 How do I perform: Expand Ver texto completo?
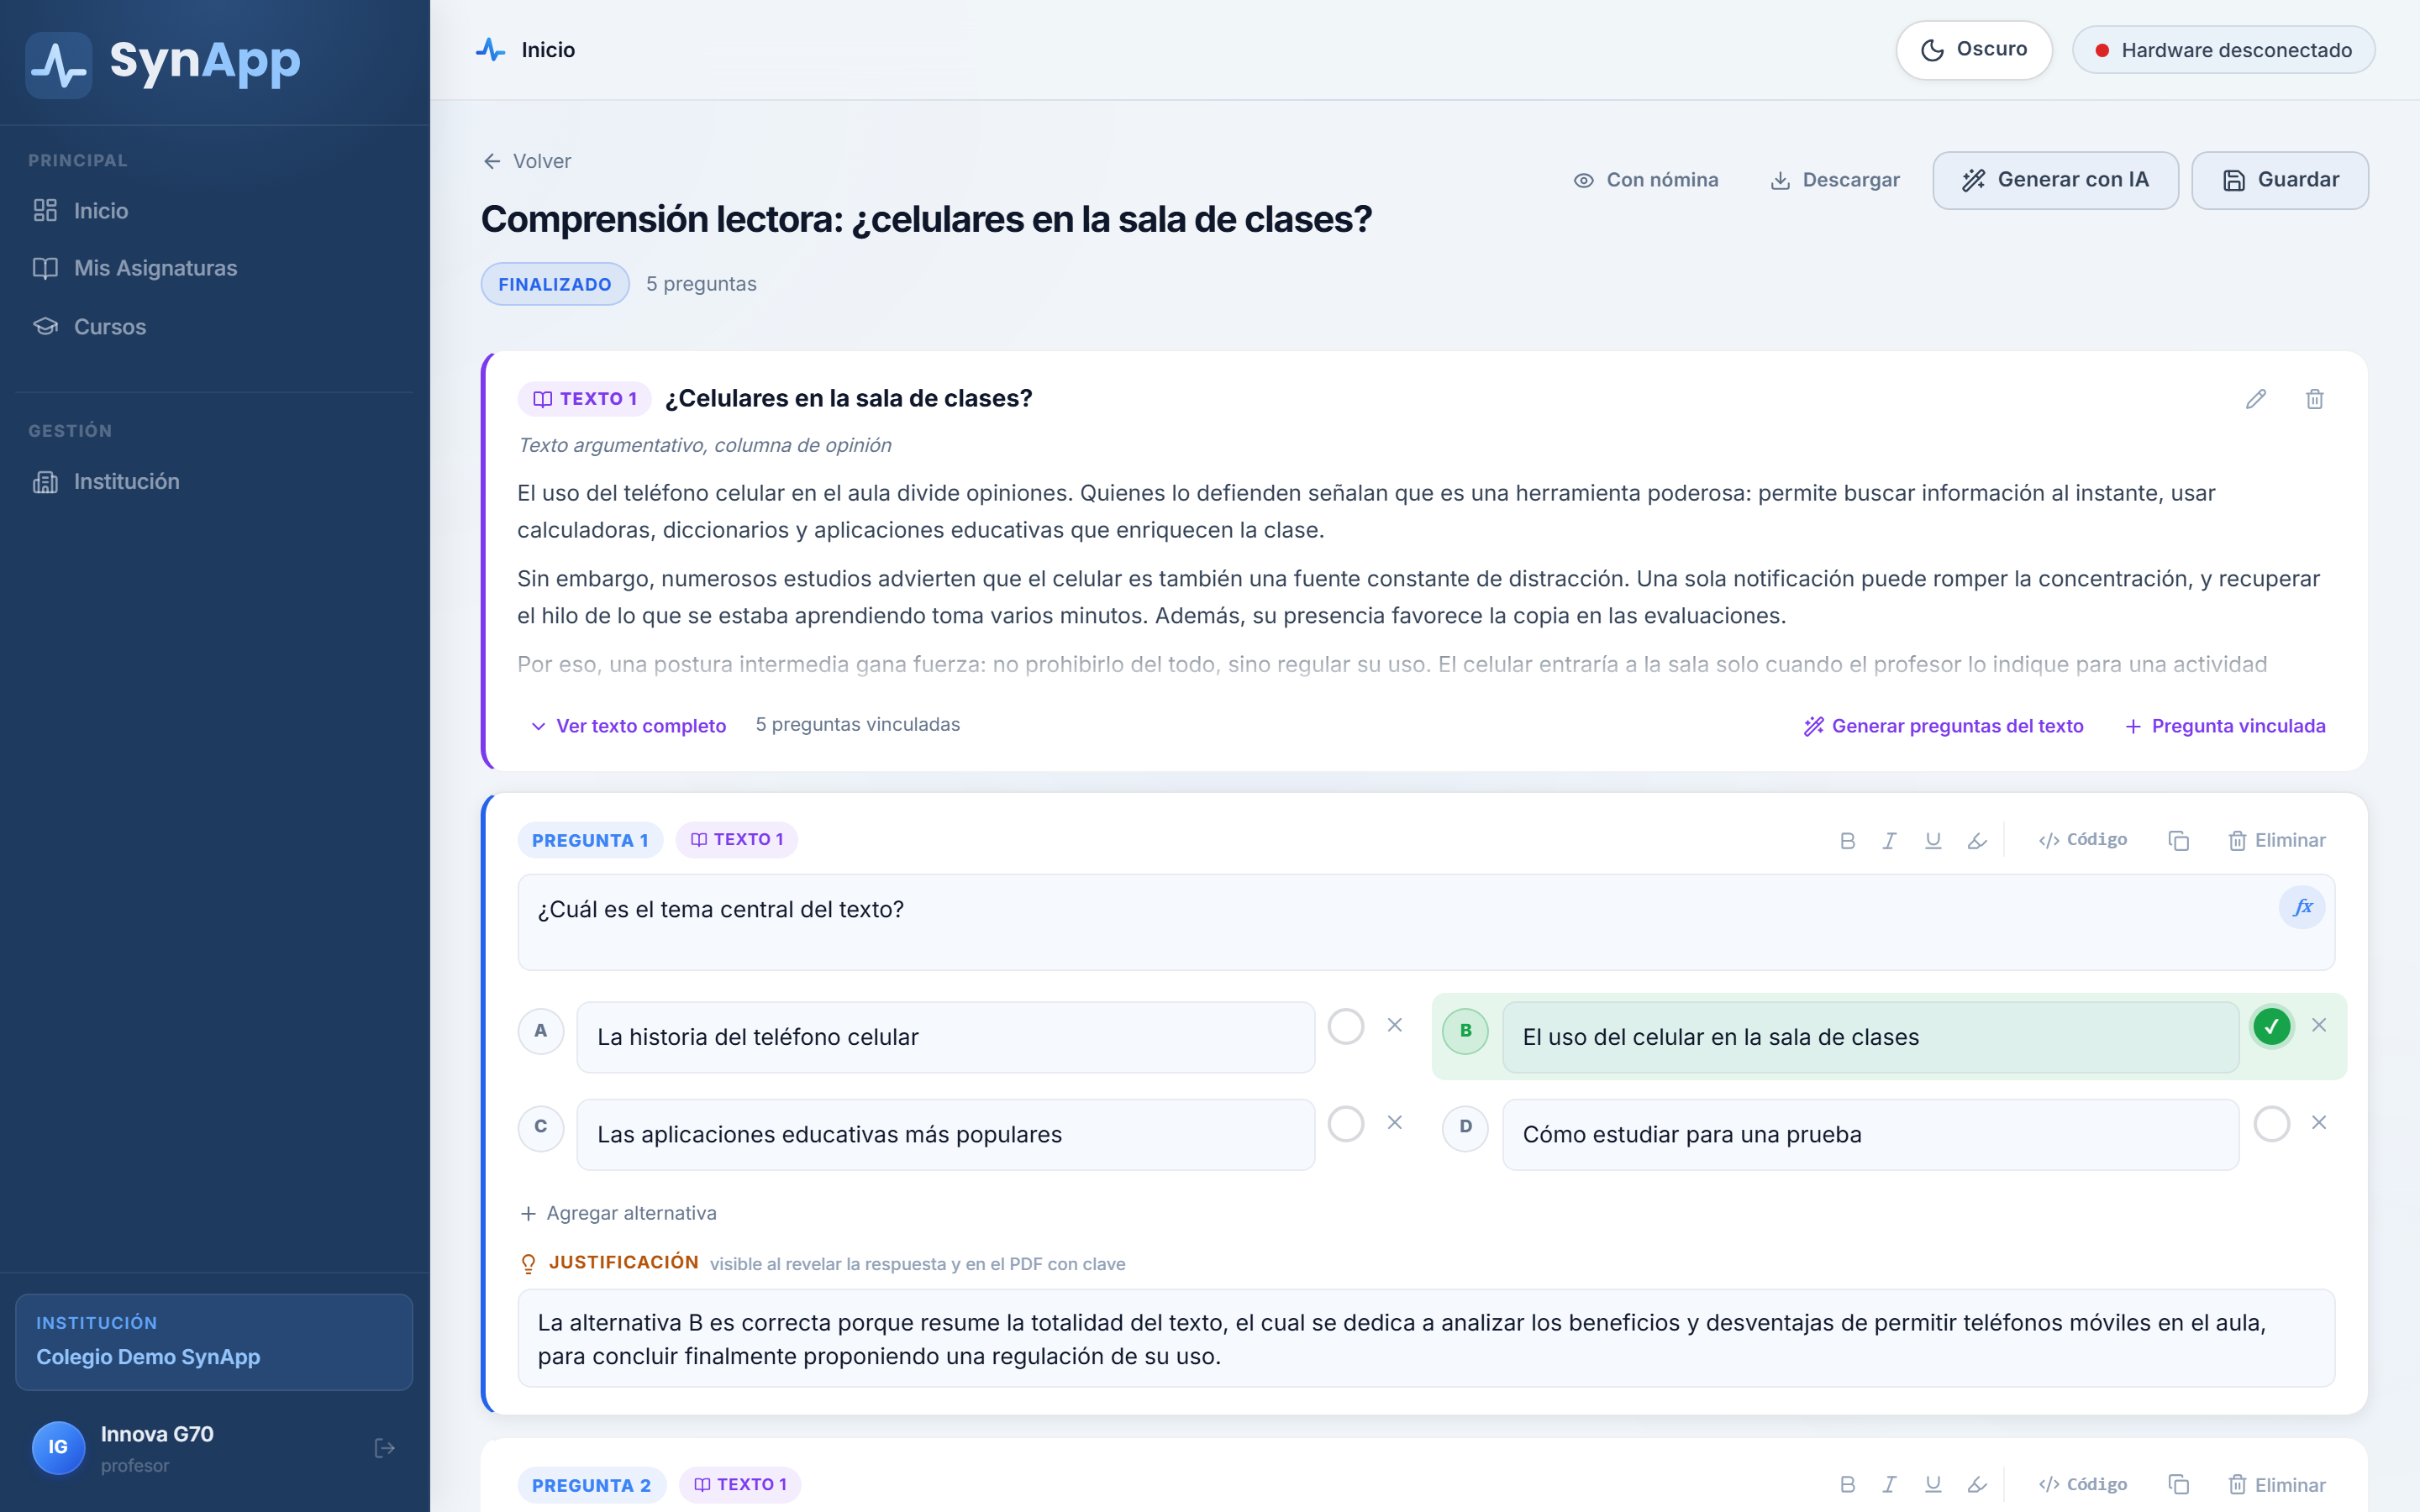tap(629, 726)
